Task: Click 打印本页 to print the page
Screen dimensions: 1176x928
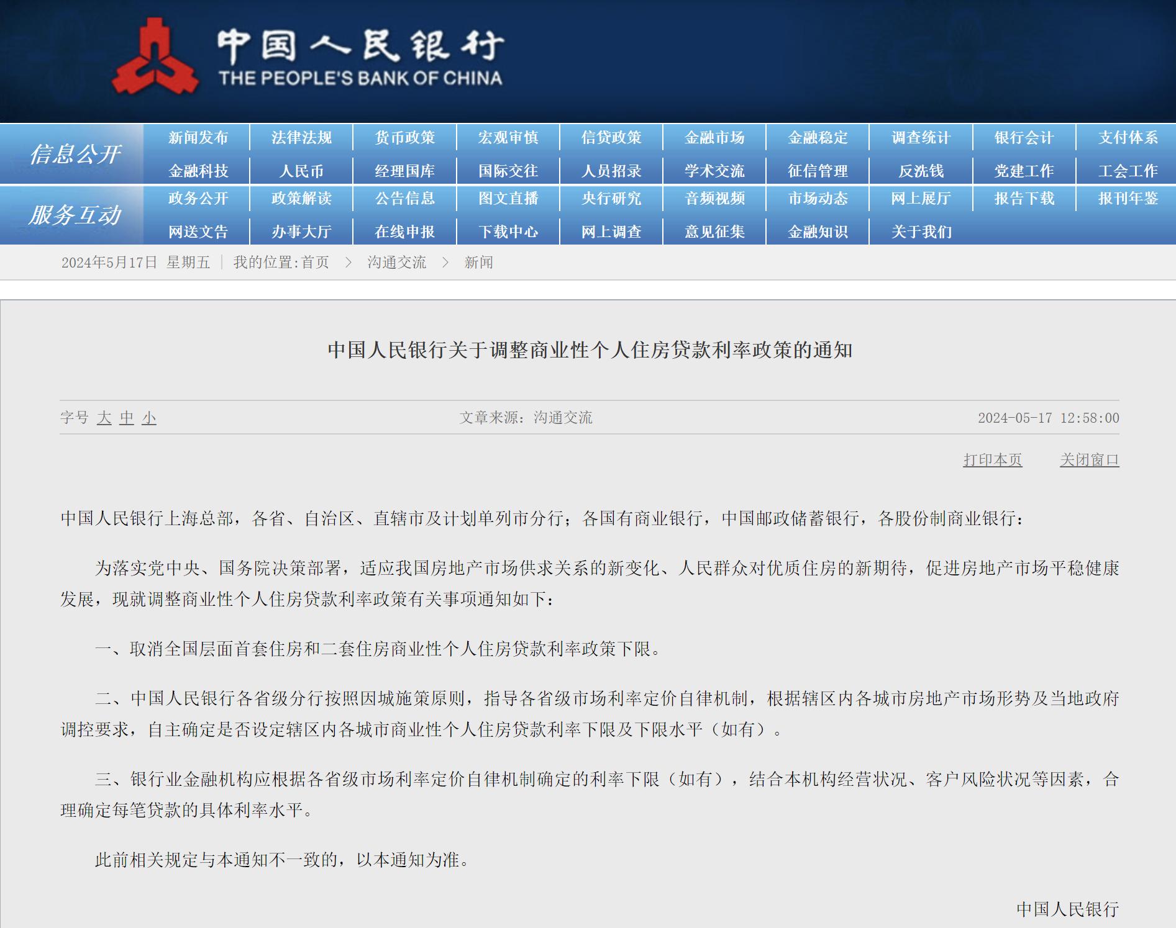Action: point(992,460)
